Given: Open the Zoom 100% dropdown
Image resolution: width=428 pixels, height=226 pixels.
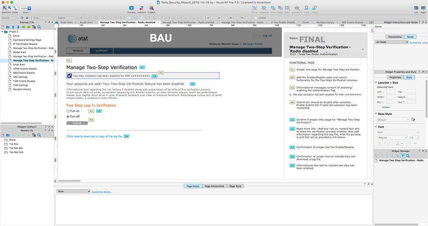Looking at the screenshot, I should (x=30, y=8).
